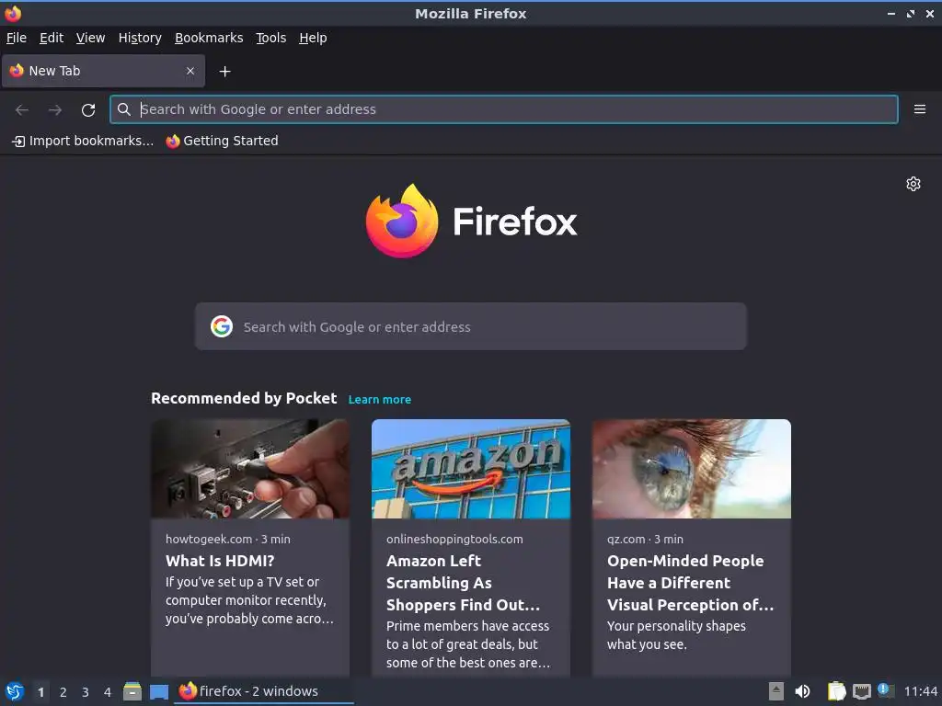Click the magnifier icon in address bar
This screenshot has height=706, width=942.
pos(124,109)
